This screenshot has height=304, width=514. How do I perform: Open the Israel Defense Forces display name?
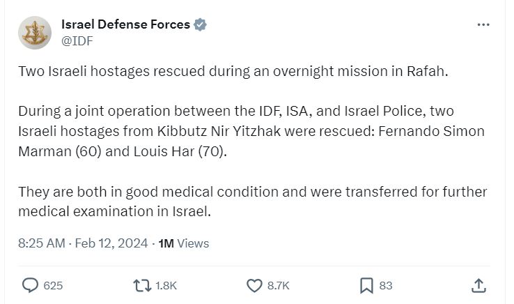point(126,24)
